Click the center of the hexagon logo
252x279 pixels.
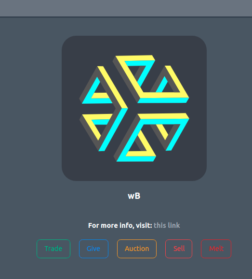click(x=133, y=108)
